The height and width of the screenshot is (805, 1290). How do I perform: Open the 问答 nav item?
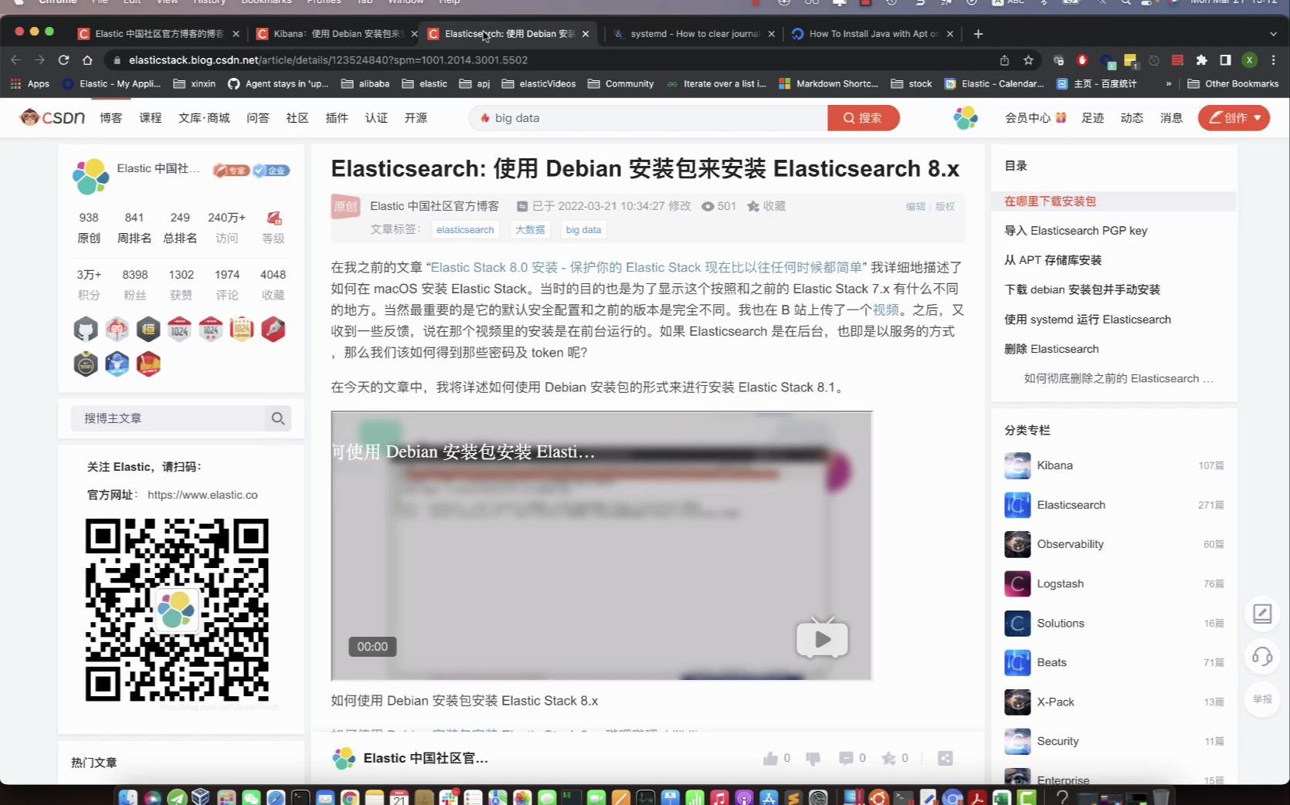coord(257,118)
